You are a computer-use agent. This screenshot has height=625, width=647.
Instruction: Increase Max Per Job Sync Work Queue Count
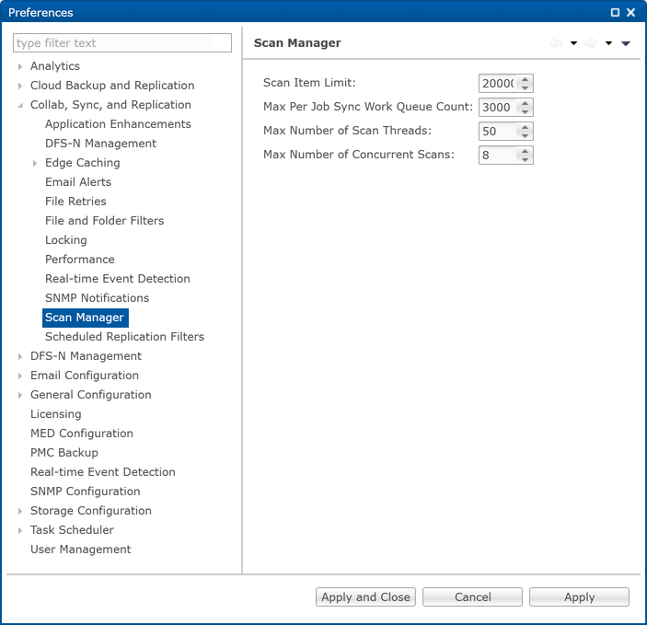(525, 103)
